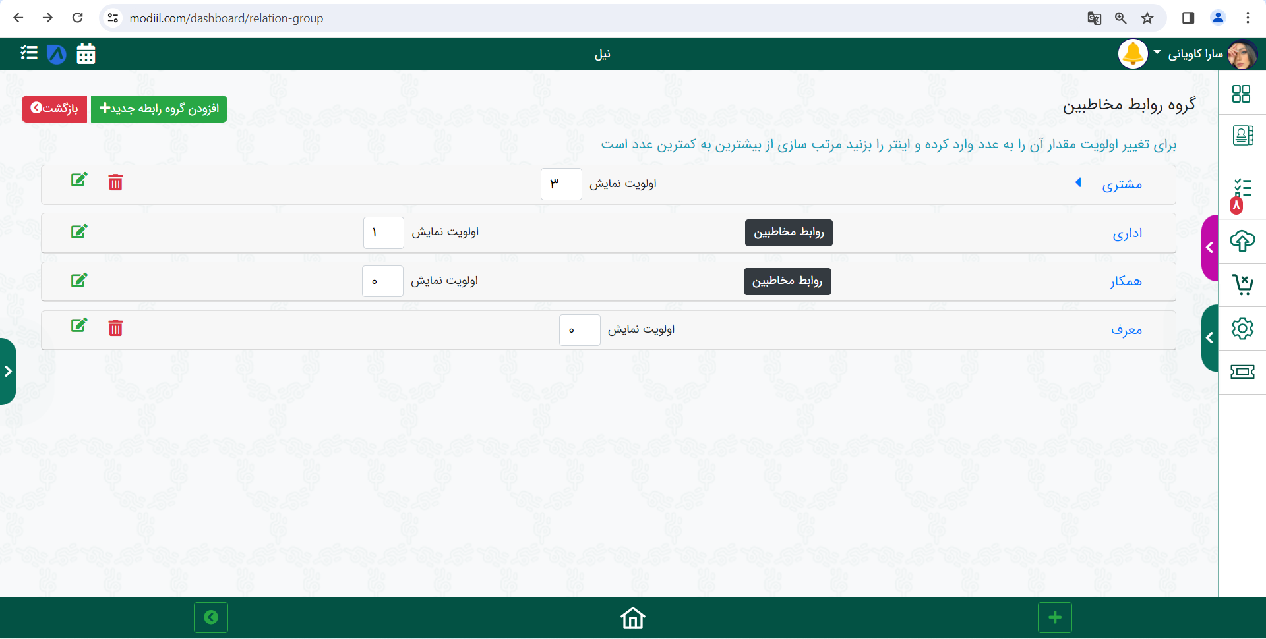The width and height of the screenshot is (1266, 639).
Task: Expand the green left-edge side panel
Action: coord(8,372)
